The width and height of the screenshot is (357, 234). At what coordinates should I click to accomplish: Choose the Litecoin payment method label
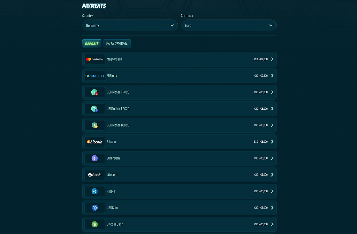tap(112, 175)
